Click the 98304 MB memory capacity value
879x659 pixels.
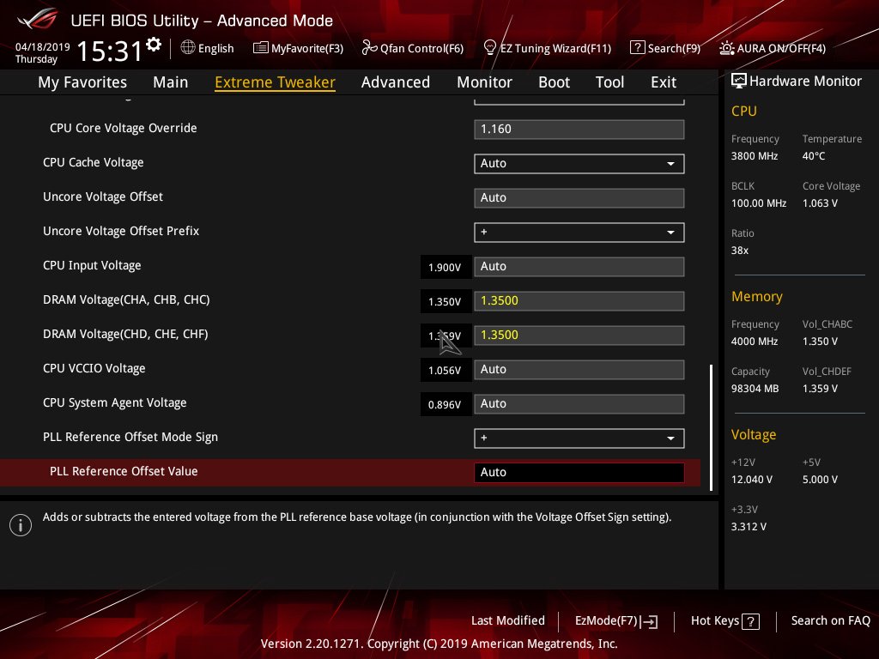[x=755, y=389]
